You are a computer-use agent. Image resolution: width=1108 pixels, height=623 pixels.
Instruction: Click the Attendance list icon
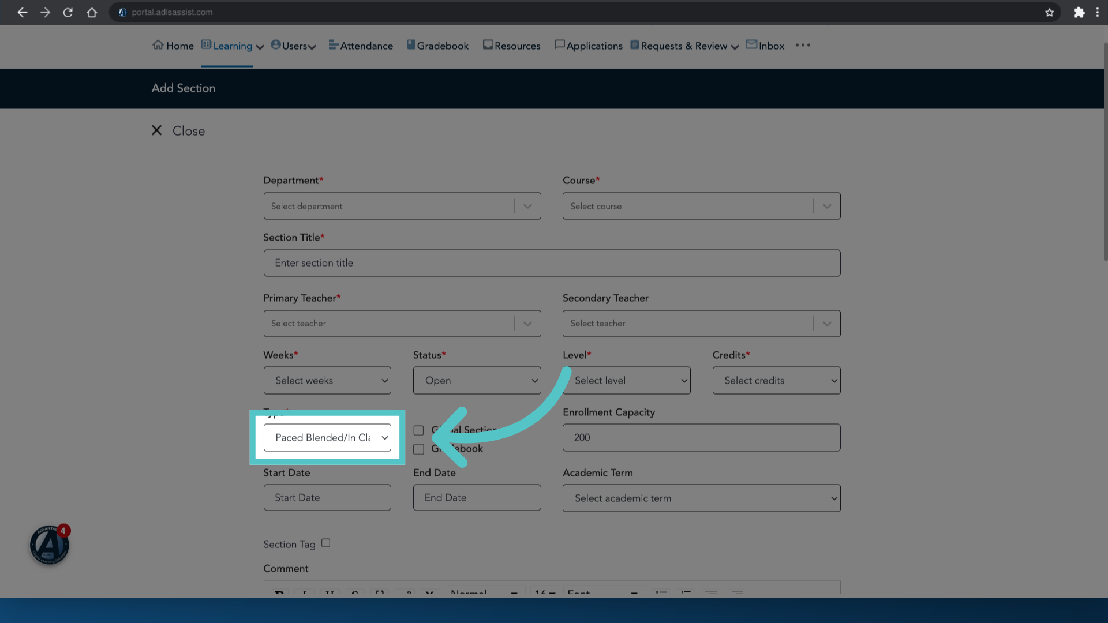[333, 44]
